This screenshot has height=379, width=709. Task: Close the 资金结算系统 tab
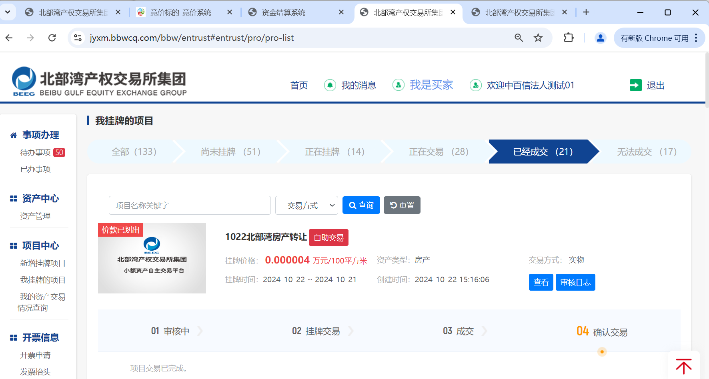(341, 12)
